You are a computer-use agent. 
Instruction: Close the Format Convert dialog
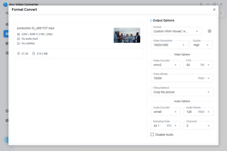[214, 10]
